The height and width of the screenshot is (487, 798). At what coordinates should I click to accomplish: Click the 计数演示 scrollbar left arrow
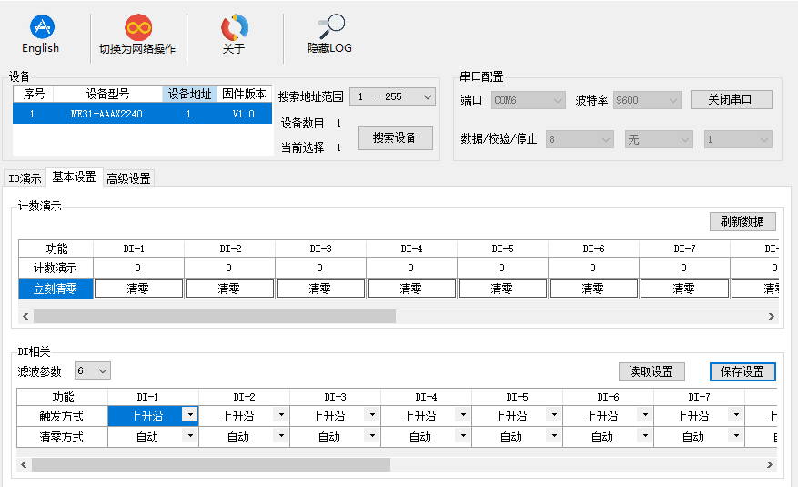[25, 316]
